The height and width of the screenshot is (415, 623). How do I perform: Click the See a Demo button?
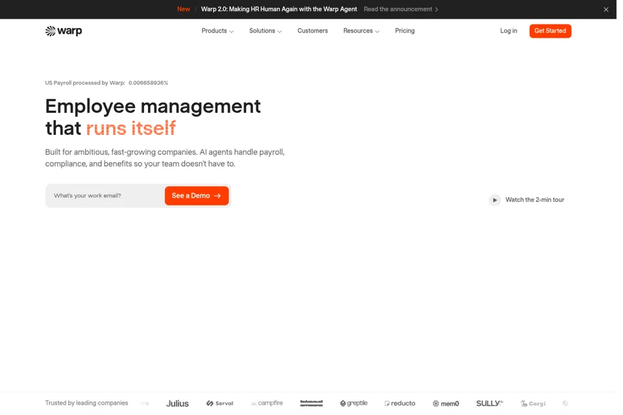[197, 196]
